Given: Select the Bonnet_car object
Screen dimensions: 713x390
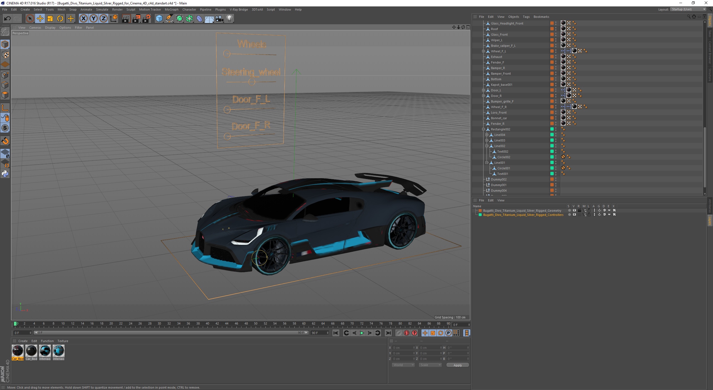Looking at the screenshot, I should (x=499, y=118).
